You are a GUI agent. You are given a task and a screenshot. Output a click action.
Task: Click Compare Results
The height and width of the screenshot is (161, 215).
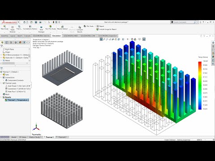pyautogui.click(x=80, y=29)
